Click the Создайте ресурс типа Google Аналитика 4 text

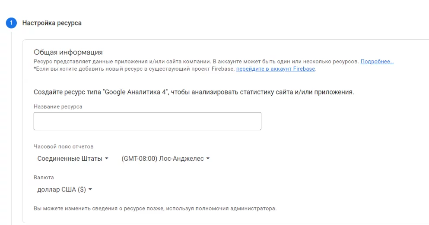click(x=194, y=92)
